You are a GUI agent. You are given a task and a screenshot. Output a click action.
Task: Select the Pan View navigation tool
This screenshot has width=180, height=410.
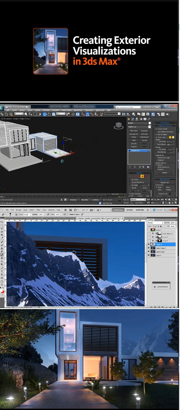coord(170,203)
